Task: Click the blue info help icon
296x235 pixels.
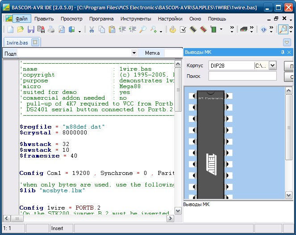Action: 263,29
